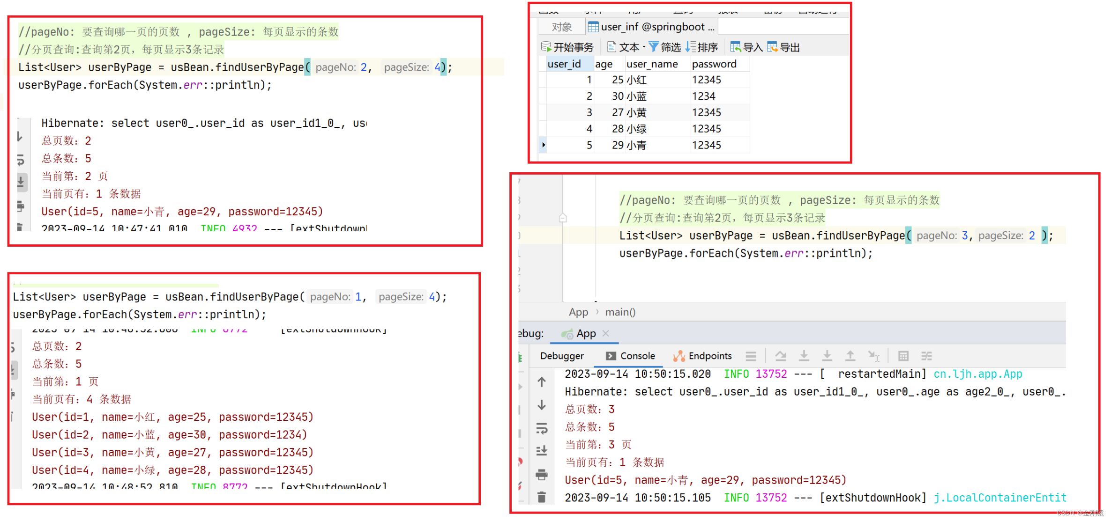Click the 开始事务 begin transaction icon
Screen dimensions: 1111x521
click(546, 47)
